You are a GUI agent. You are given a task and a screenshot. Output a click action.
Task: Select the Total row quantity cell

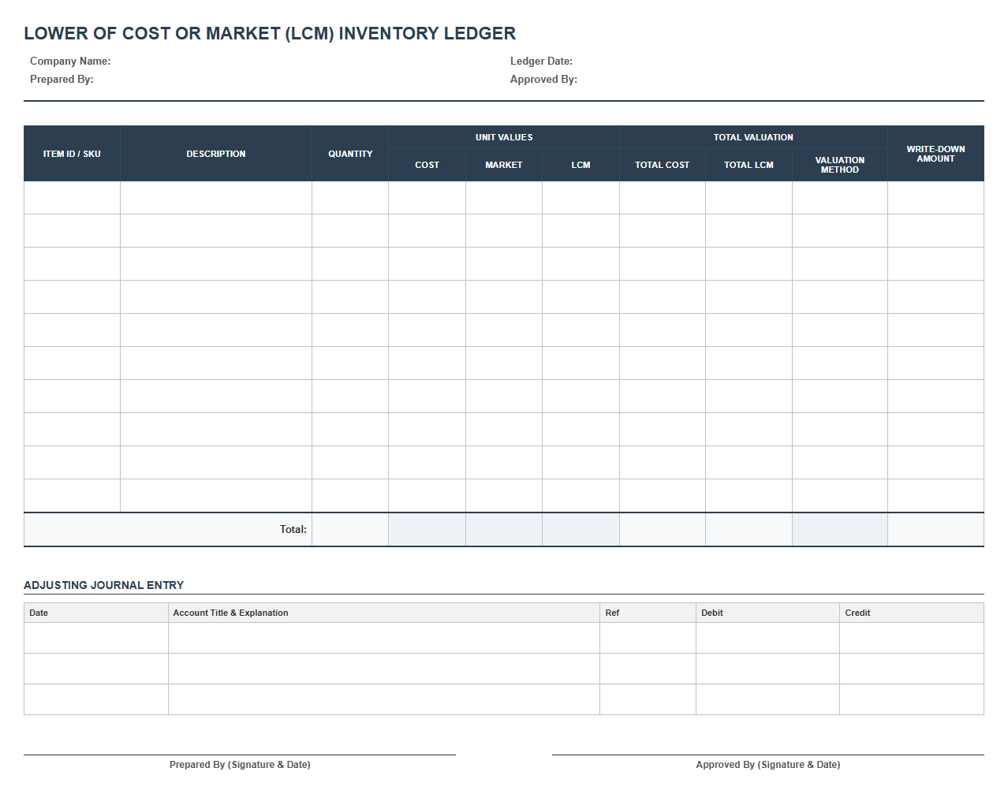tap(350, 530)
